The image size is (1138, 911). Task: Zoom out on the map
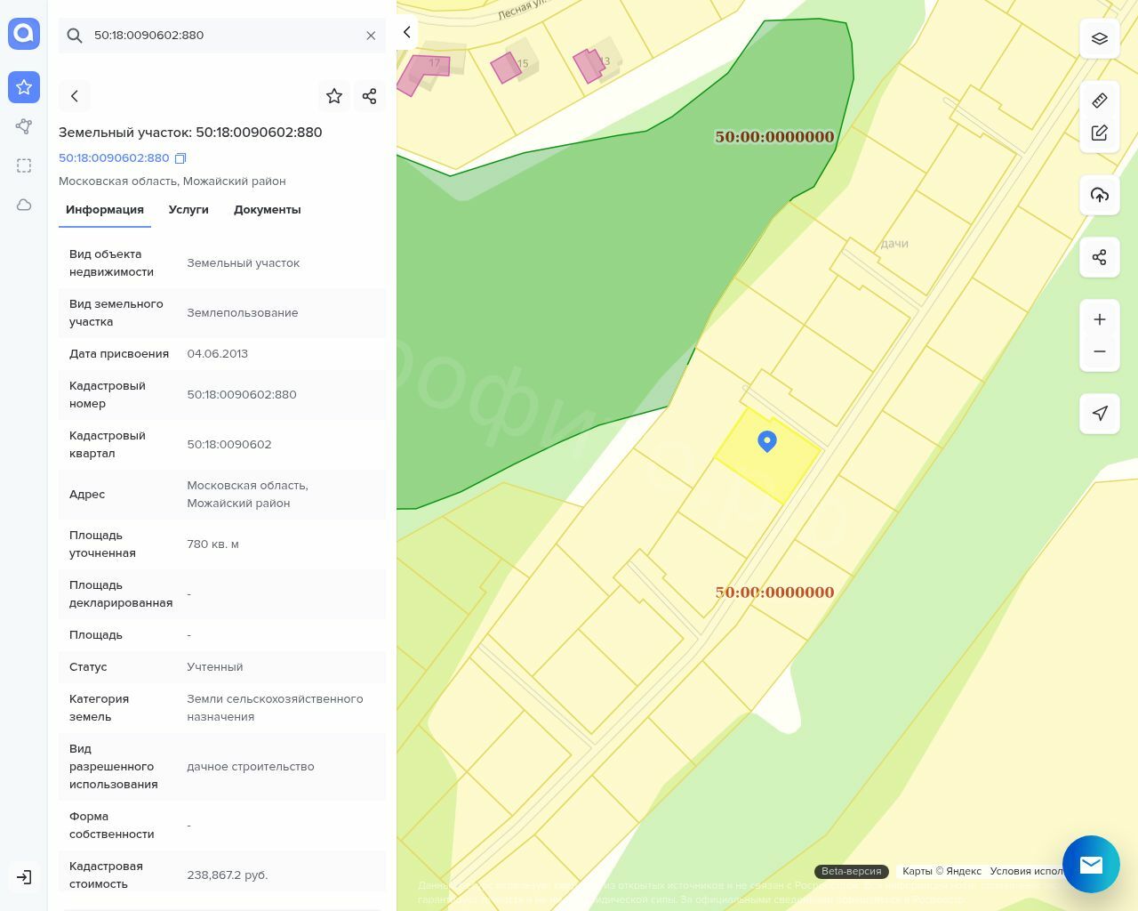(x=1099, y=351)
